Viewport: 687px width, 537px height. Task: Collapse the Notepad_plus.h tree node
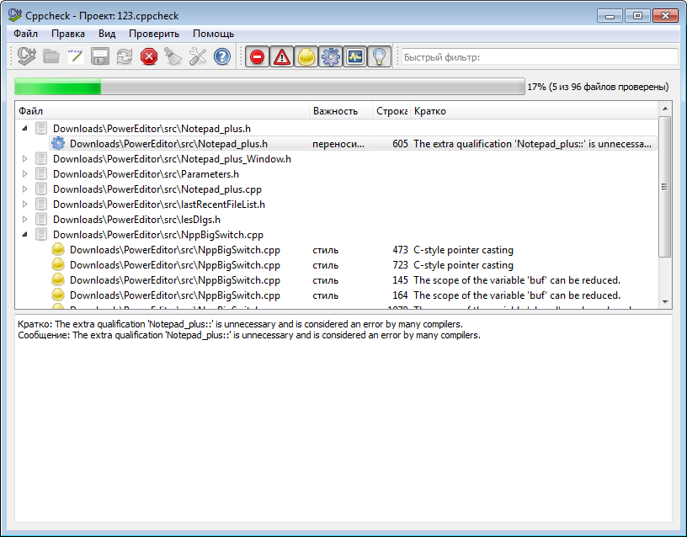click(25, 128)
